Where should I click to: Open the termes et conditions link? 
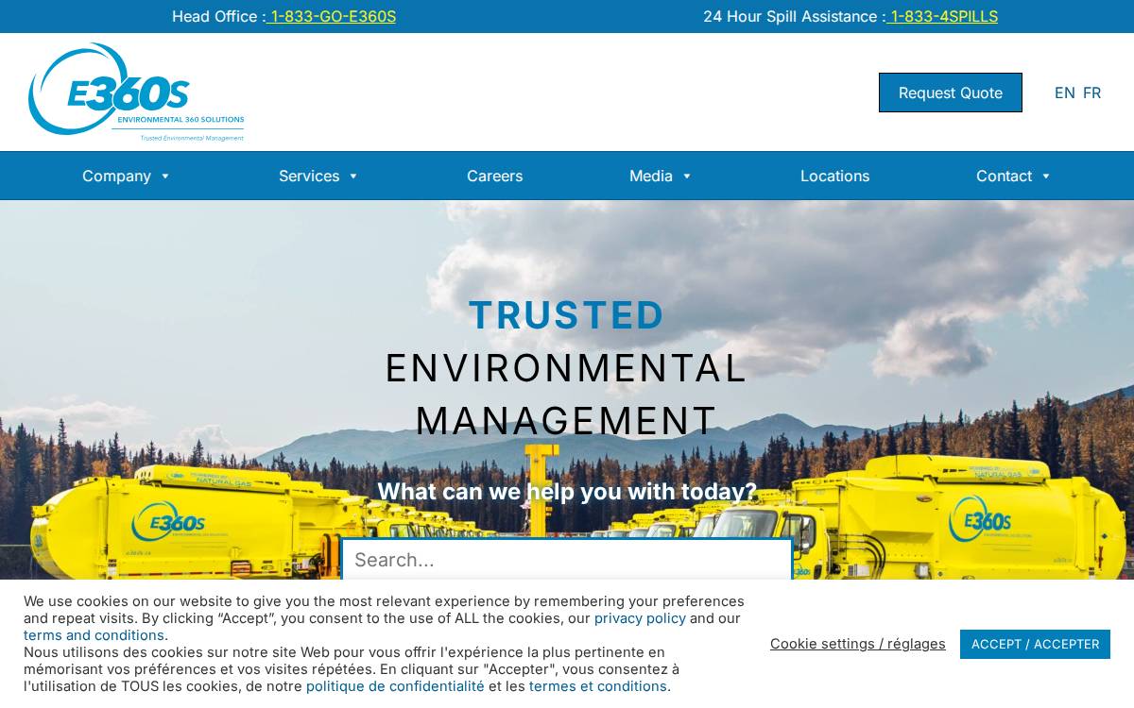click(598, 686)
